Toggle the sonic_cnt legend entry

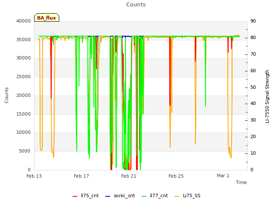pos(120,195)
